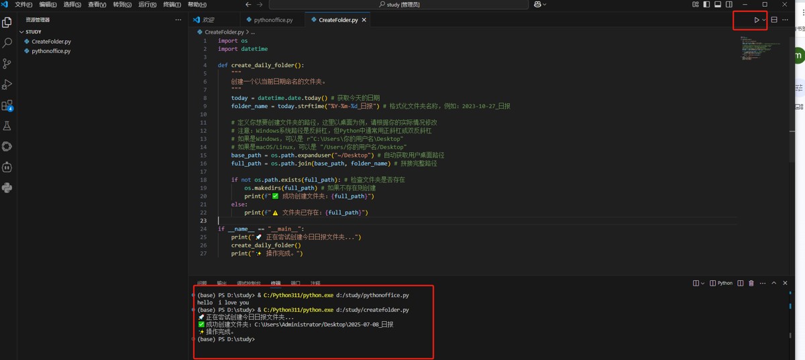This screenshot has height=360, width=805.
Task: Open the Copilot dropdown in title bar
Action: [544, 5]
